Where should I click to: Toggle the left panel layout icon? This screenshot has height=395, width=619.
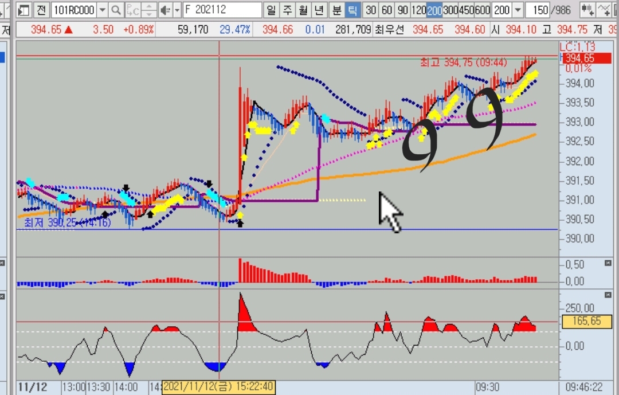[24, 10]
